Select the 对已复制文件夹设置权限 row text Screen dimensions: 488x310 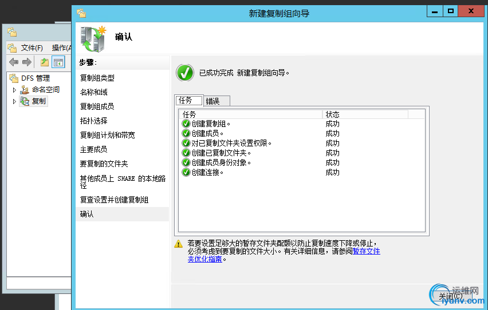click(231, 143)
